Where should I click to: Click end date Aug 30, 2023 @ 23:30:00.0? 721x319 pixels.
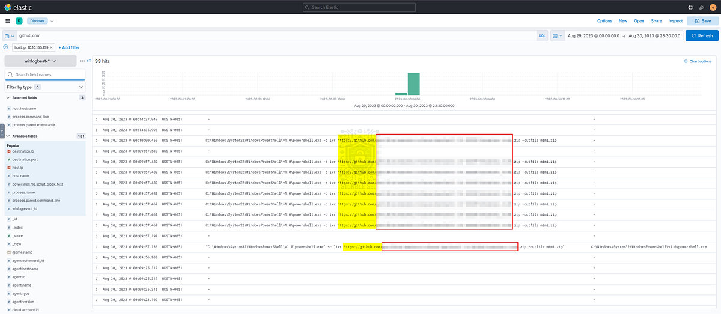coord(654,36)
